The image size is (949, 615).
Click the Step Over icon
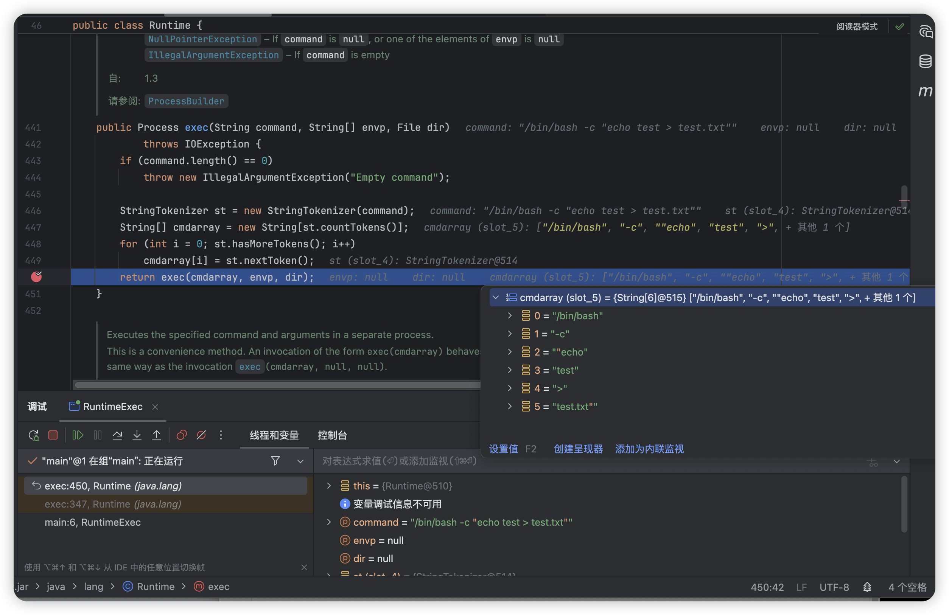[x=117, y=435]
